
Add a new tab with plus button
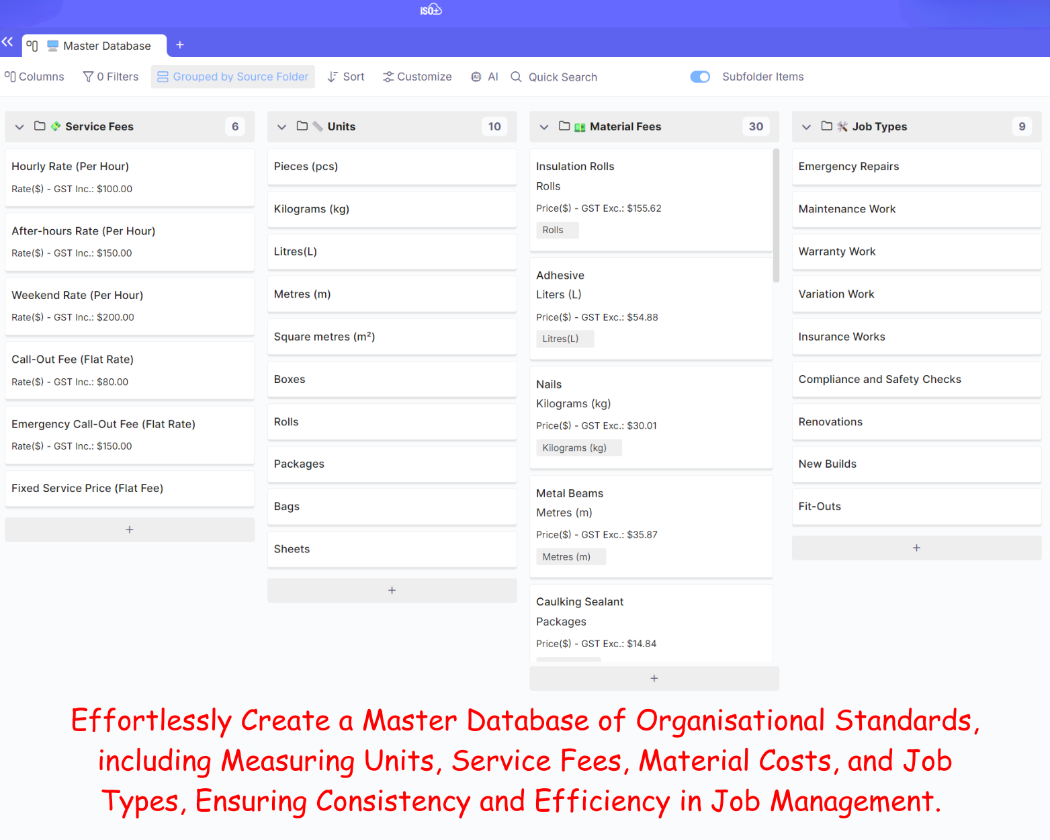(180, 45)
